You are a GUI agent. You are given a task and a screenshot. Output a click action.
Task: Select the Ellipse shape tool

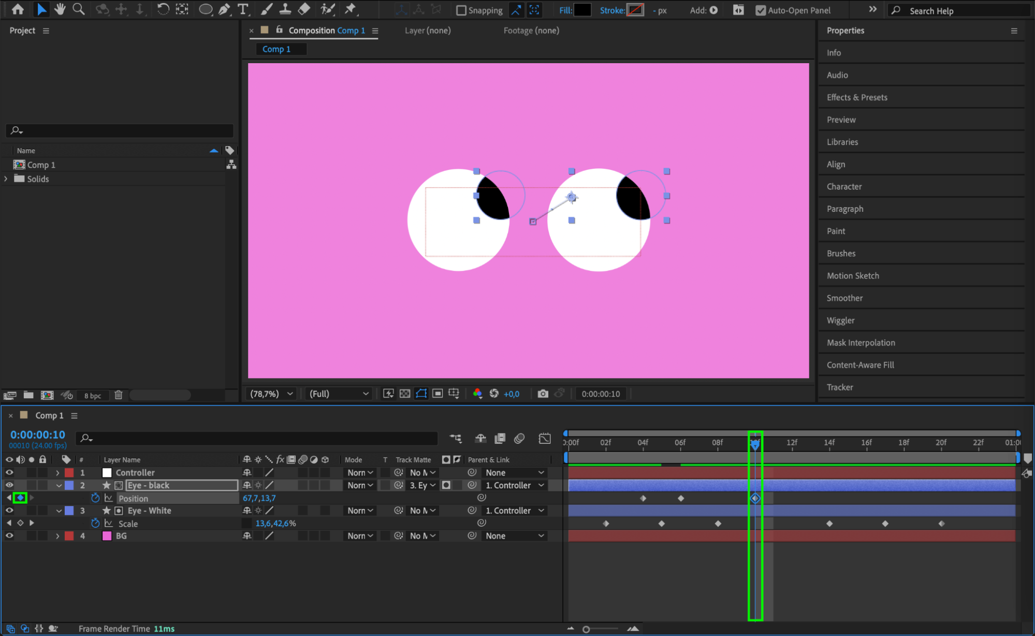[206, 9]
